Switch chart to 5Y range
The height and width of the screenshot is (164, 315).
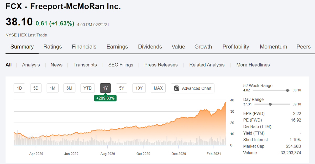122,88
